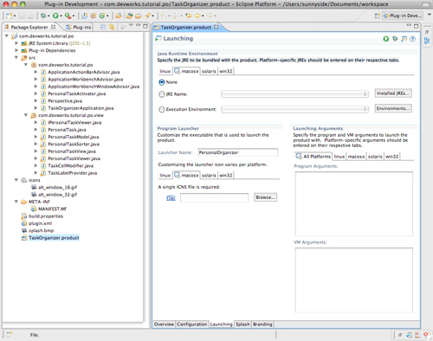Expand the Plug-in Dependencies node

(x=16, y=50)
